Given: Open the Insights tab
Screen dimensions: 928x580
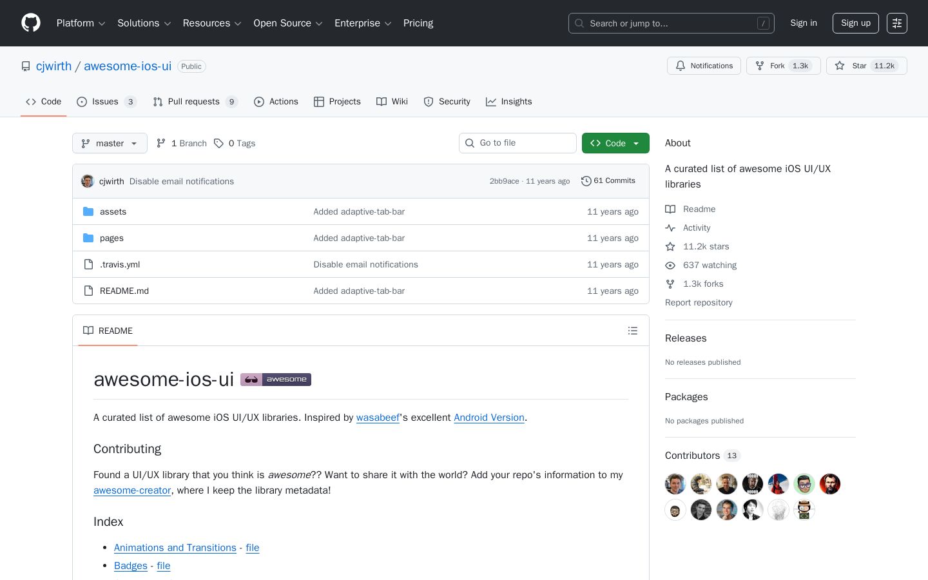Looking at the screenshot, I should (509, 102).
